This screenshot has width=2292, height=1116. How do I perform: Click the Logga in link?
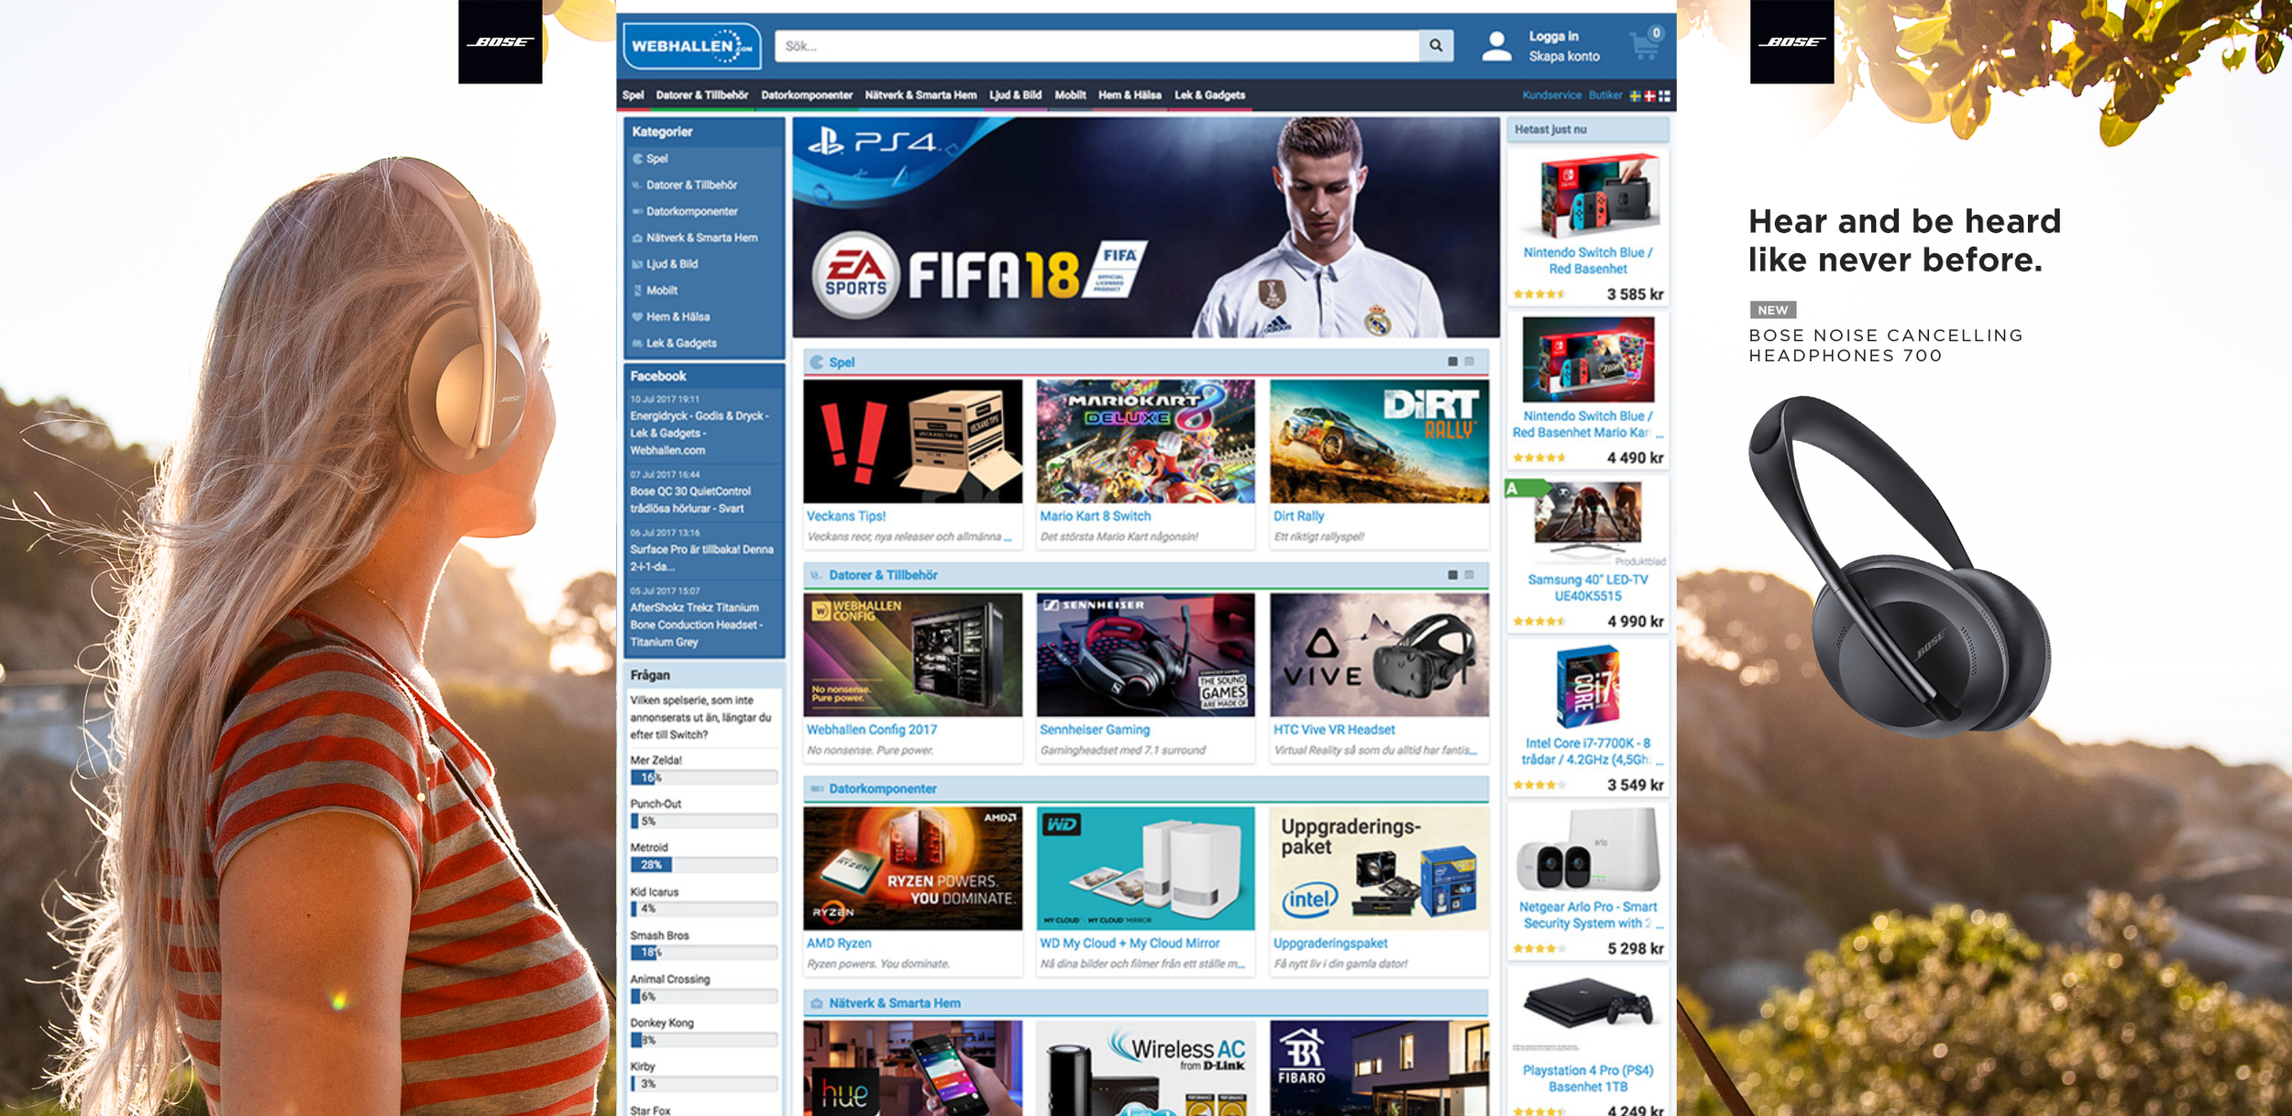pos(1553,37)
